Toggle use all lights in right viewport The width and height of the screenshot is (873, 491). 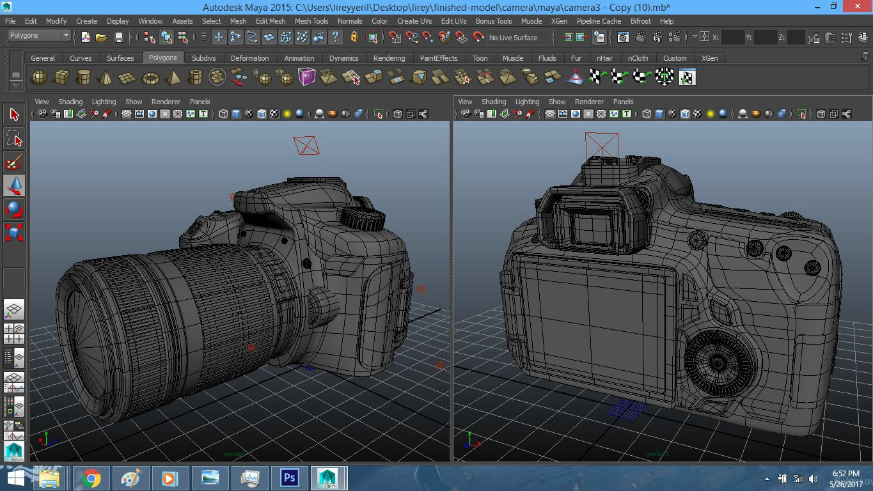[711, 114]
